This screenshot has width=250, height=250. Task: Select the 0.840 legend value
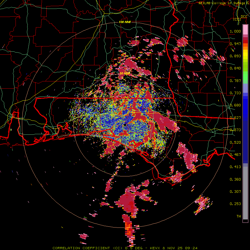point(235,68)
